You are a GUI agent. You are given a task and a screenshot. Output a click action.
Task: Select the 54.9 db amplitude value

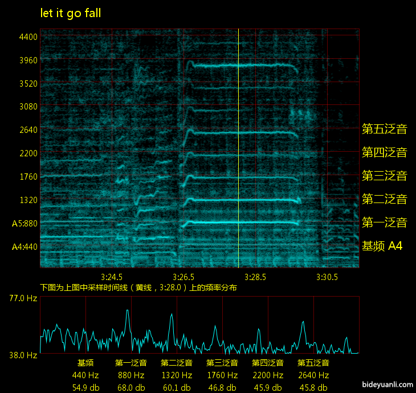click(x=85, y=387)
